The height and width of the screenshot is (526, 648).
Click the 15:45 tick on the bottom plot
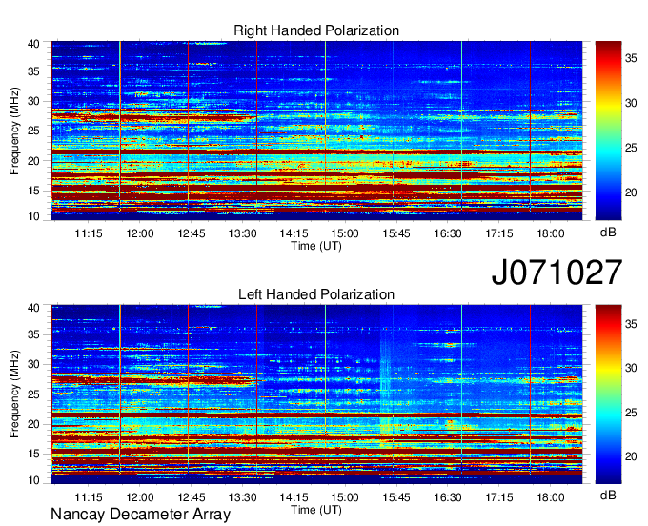[x=396, y=497]
